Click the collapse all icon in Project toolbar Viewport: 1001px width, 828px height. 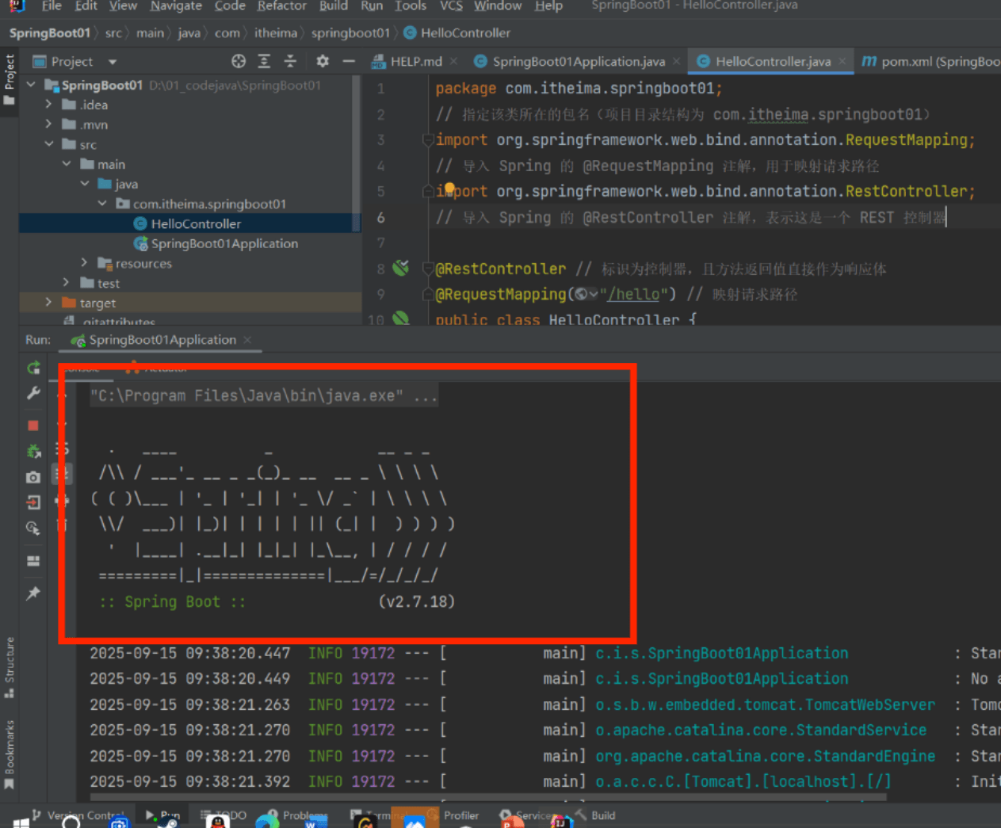point(290,61)
